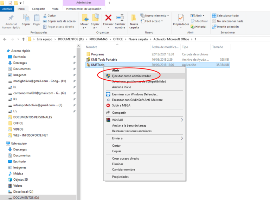This screenshot has width=270, height=200.
Task: Click Anclar al Acceso rápido pin icon
Action: click(11, 18)
